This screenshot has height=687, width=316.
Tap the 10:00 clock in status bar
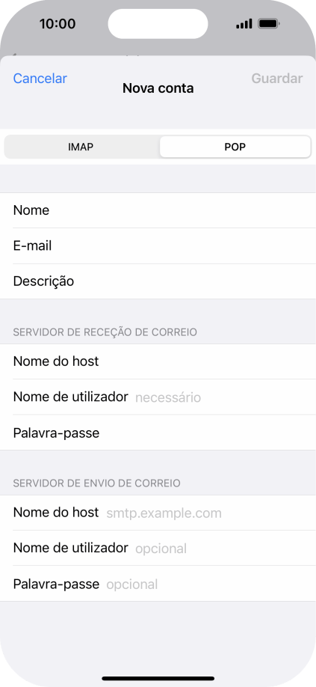tap(58, 24)
